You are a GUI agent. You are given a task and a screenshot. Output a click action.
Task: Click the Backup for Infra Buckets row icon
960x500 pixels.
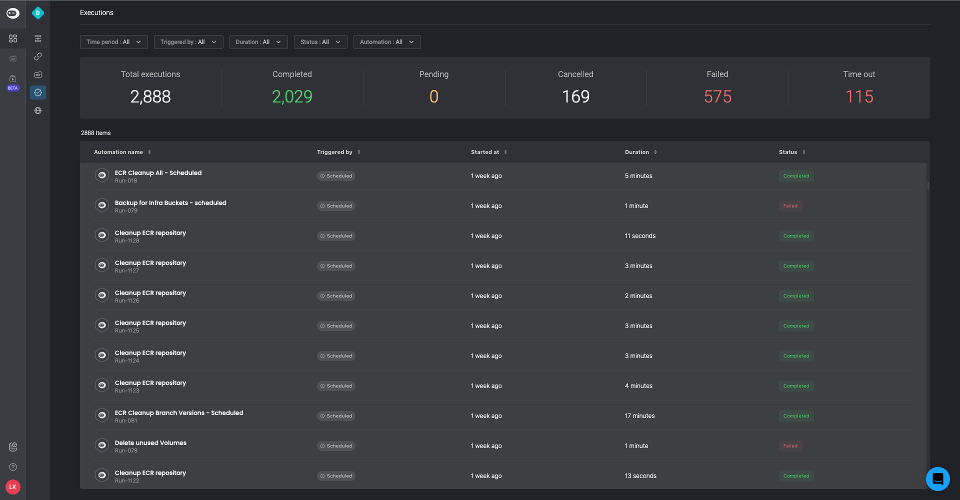click(x=102, y=205)
